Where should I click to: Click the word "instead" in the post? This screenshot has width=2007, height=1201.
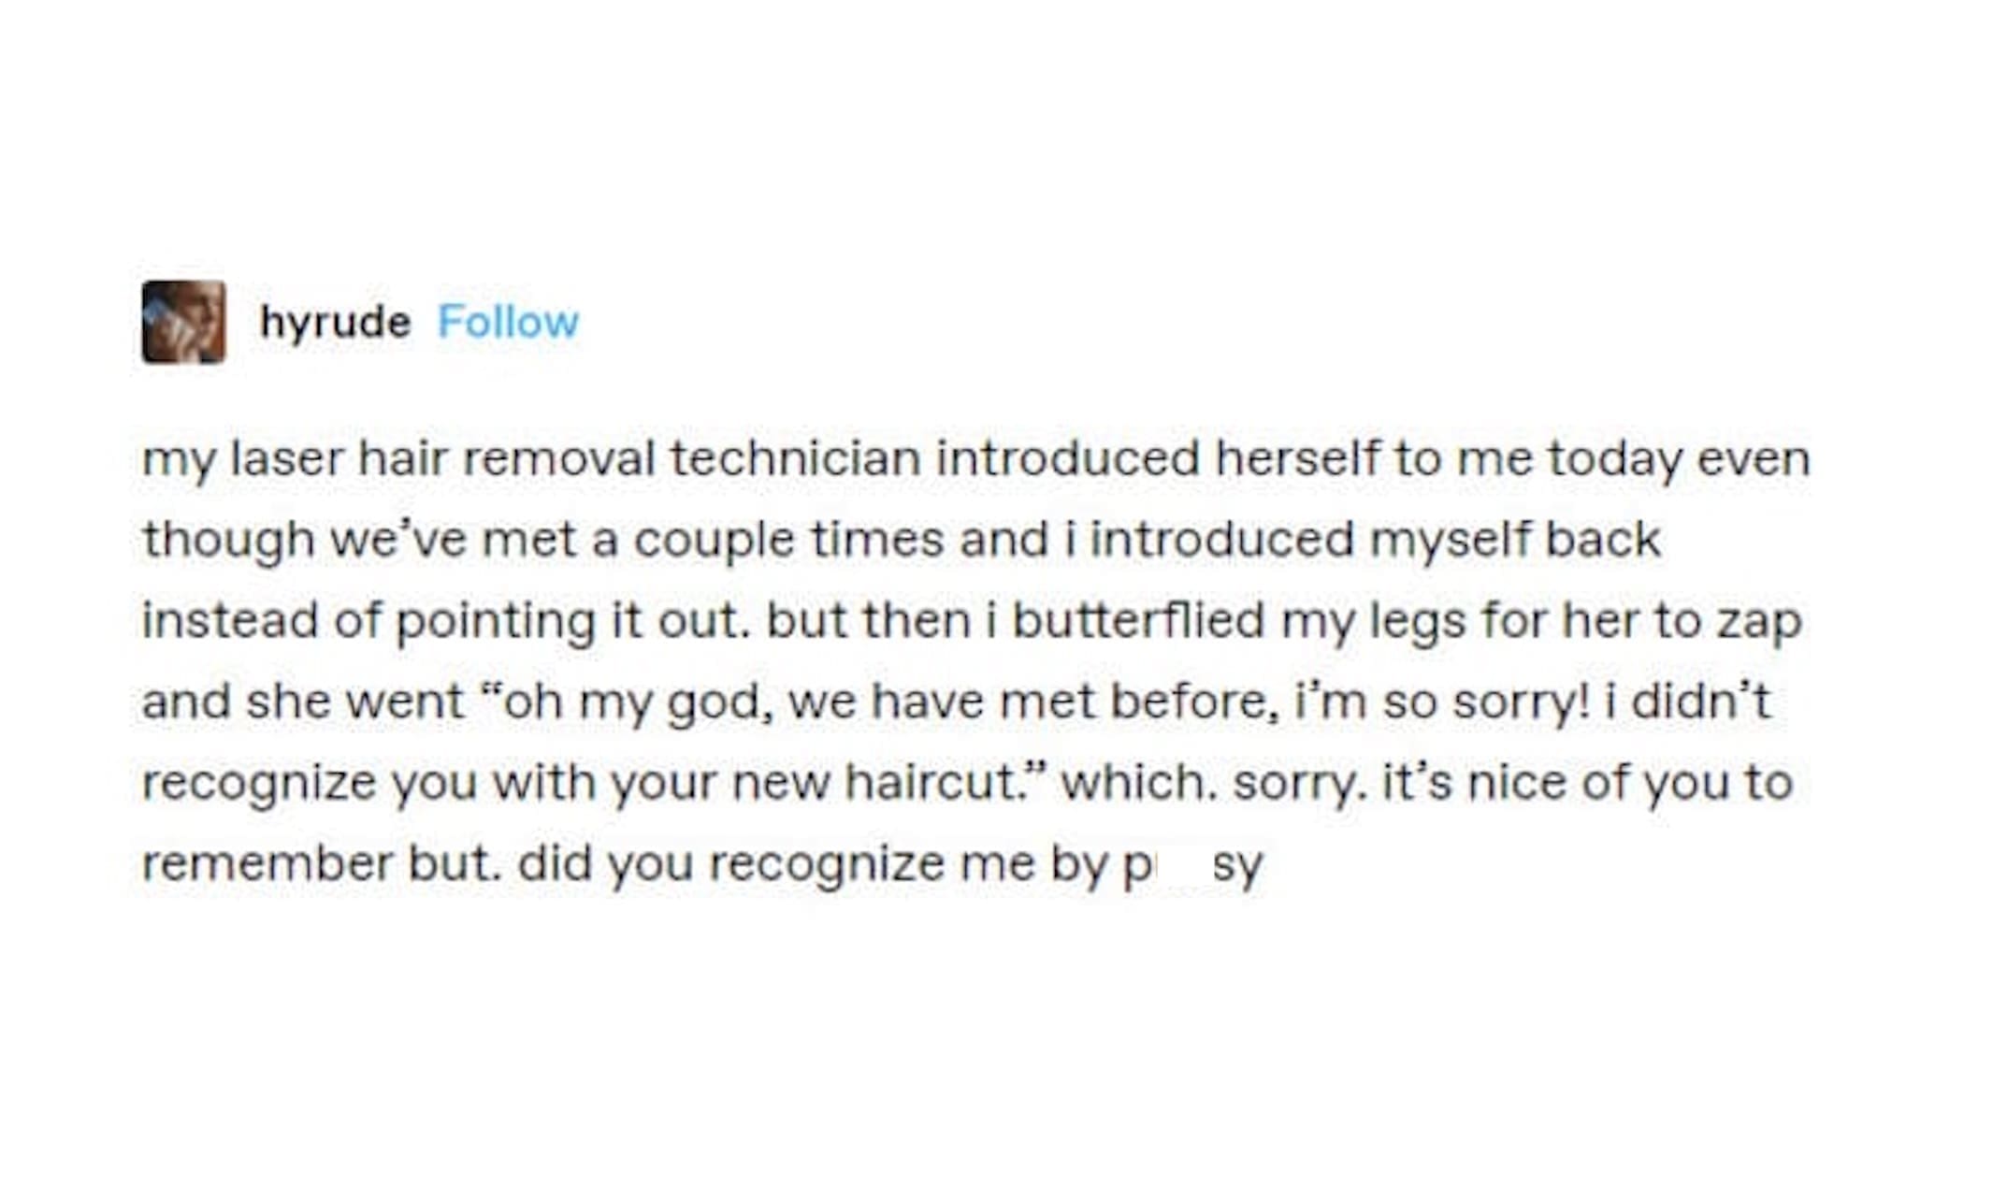pos(229,621)
